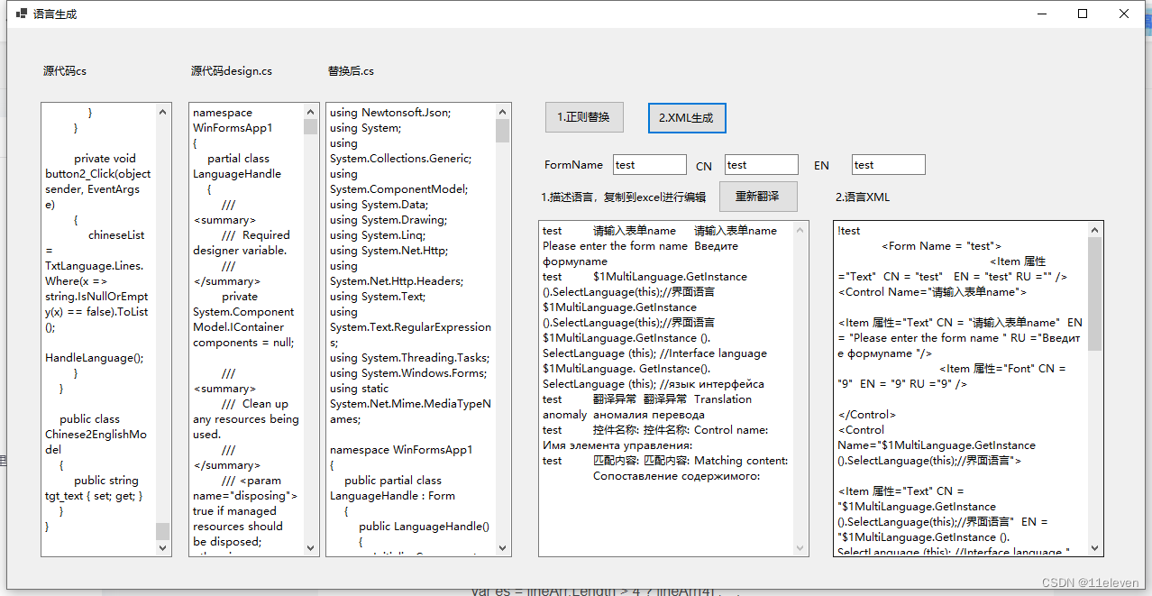Click the 重新翻译 button
Screen dimensions: 1152x596
coord(758,197)
